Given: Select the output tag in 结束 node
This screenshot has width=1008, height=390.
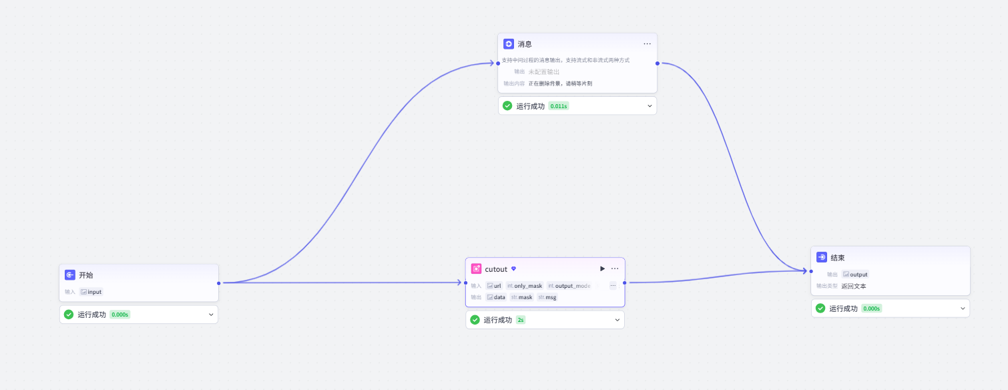Looking at the screenshot, I should 855,274.
